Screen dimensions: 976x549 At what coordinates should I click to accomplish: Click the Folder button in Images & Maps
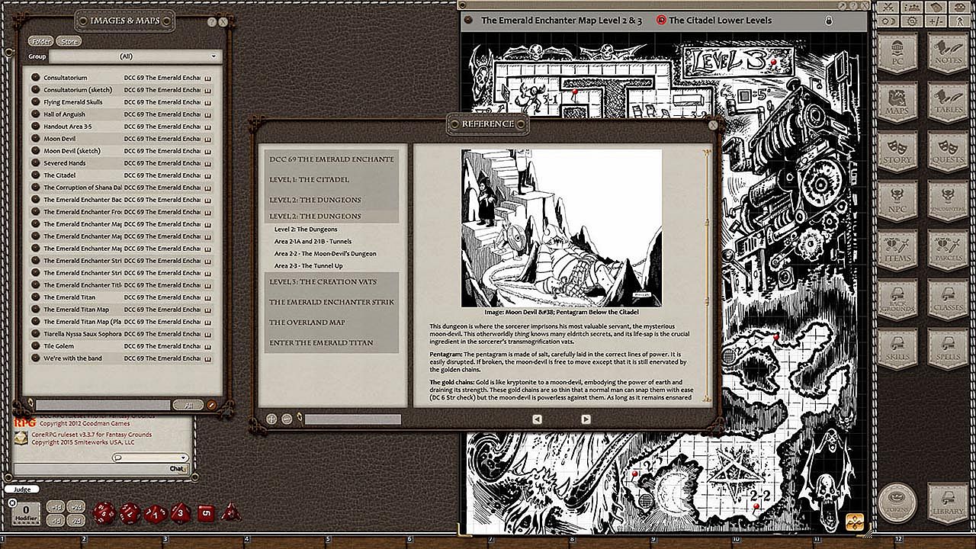click(x=40, y=41)
